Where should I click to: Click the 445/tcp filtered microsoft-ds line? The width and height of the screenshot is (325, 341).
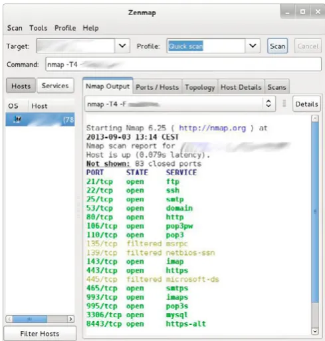(153, 279)
